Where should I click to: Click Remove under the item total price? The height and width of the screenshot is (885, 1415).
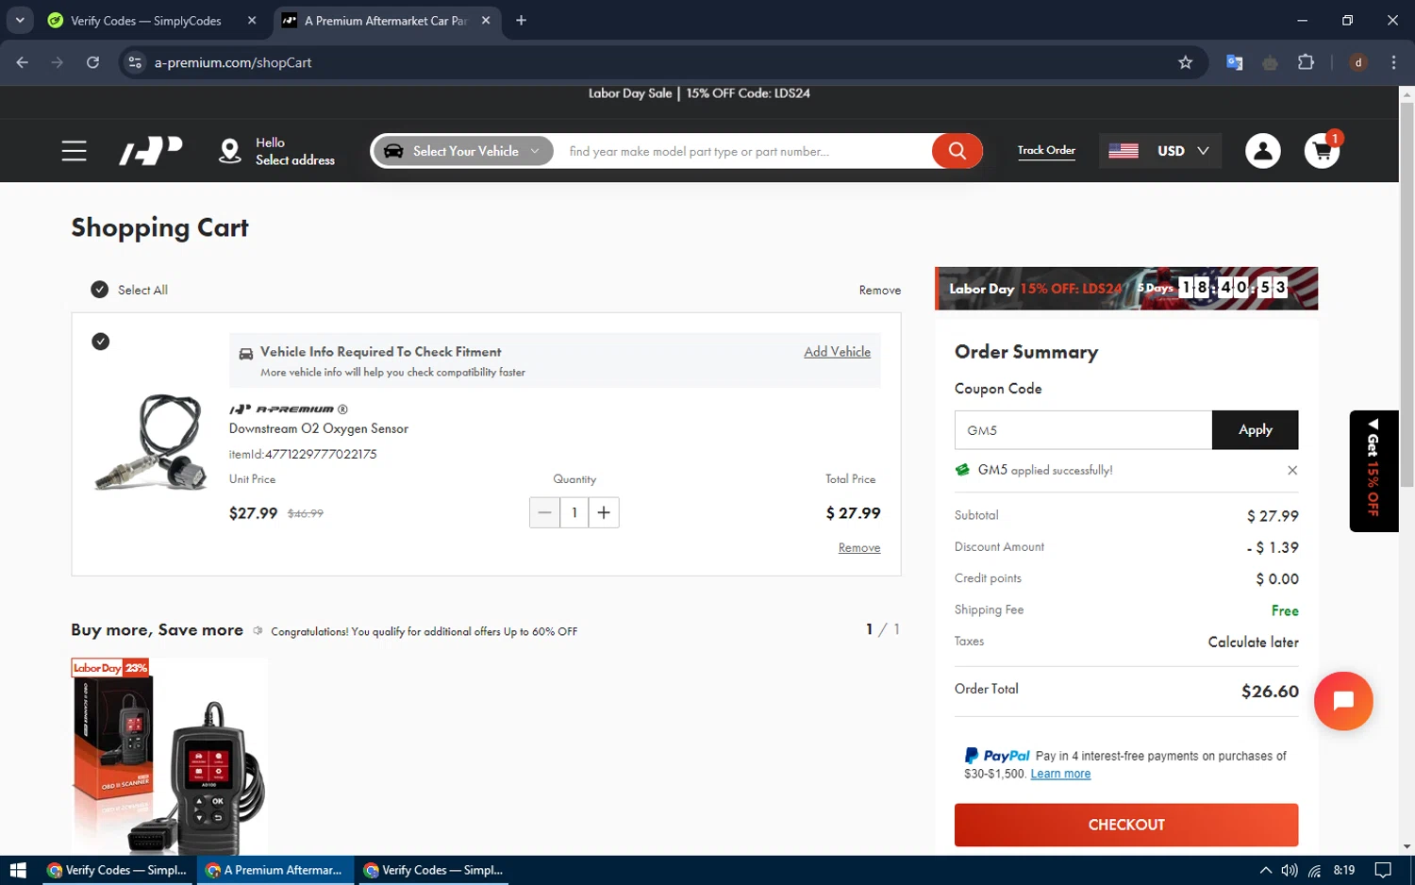click(x=859, y=548)
